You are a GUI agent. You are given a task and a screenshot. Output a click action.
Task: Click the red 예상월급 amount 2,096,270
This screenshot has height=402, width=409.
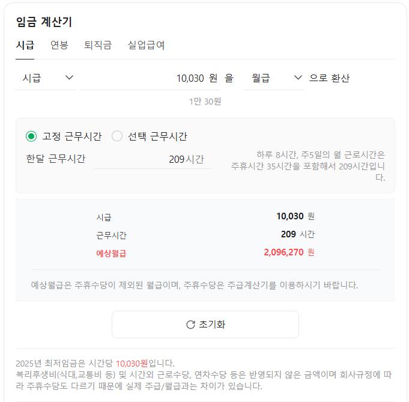click(x=283, y=252)
